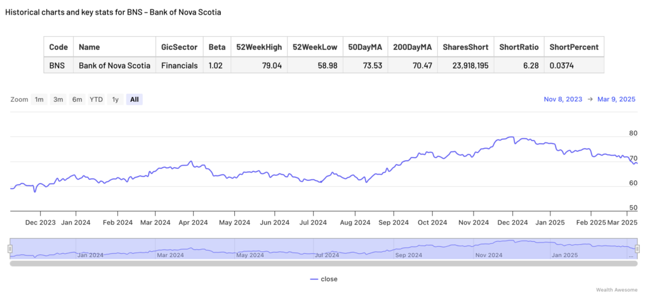650x300 pixels.
Task: Click the 0.0374 short percent value
Action: (574, 65)
